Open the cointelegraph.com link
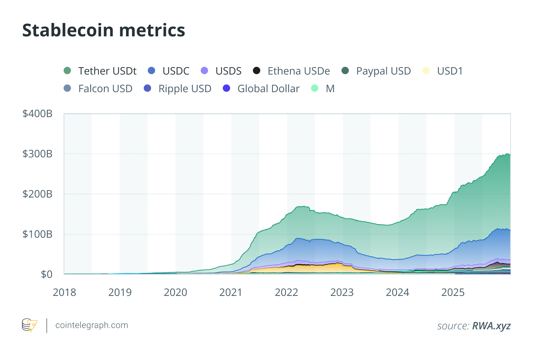 [x=92, y=325]
